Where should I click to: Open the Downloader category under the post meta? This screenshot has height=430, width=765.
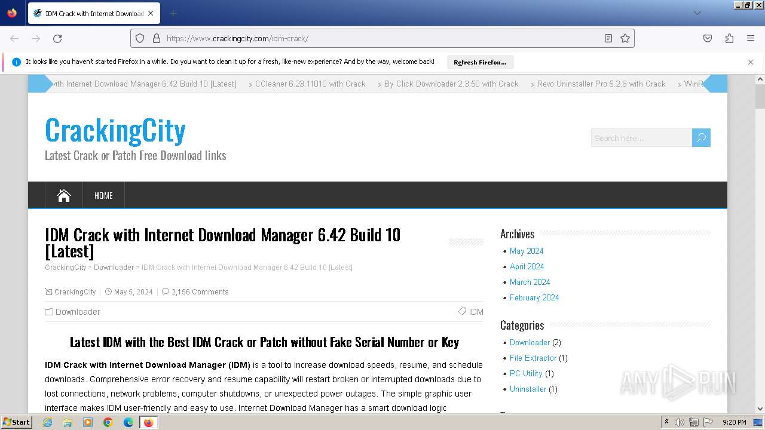coord(78,312)
